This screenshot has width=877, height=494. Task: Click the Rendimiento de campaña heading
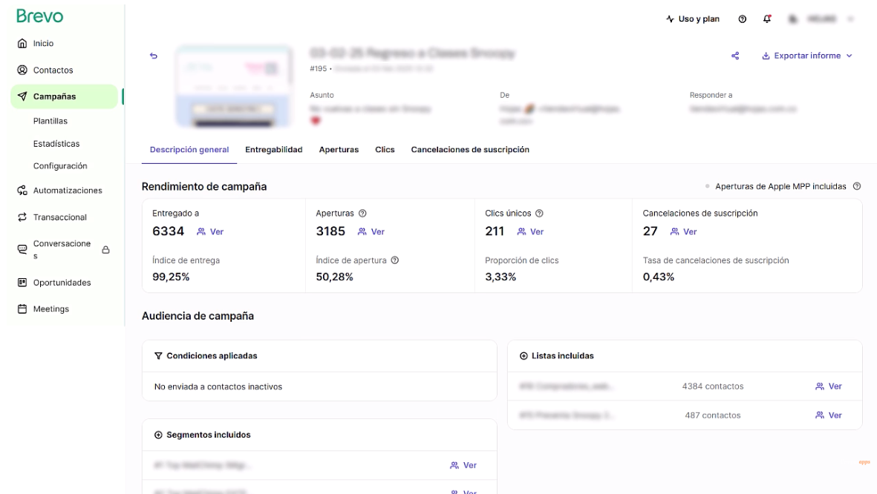point(204,187)
